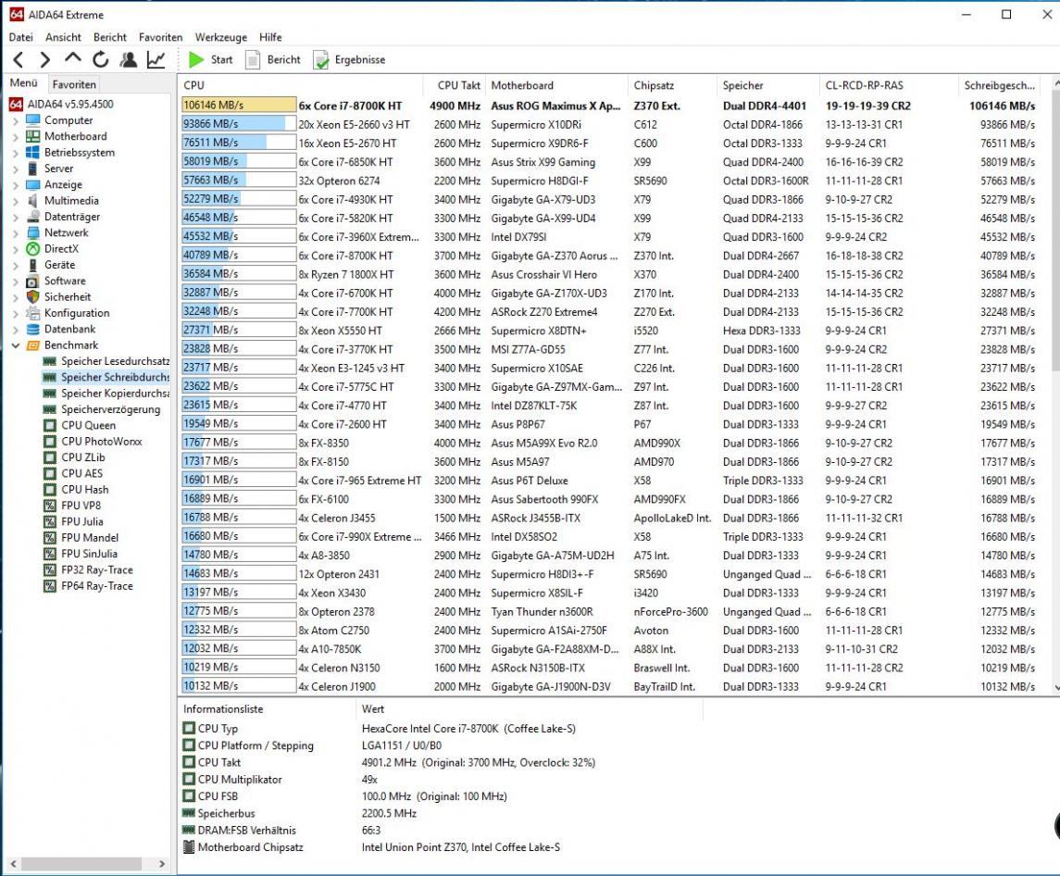Expand the Software tree node

tap(16, 282)
